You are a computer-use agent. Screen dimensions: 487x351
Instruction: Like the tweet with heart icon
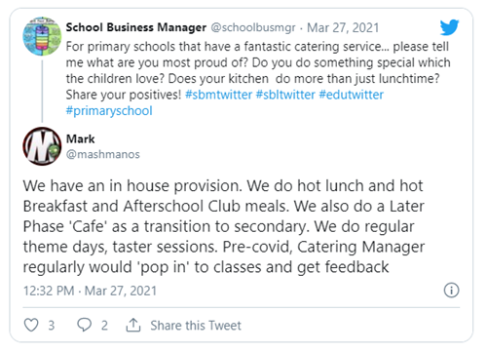click(31, 325)
